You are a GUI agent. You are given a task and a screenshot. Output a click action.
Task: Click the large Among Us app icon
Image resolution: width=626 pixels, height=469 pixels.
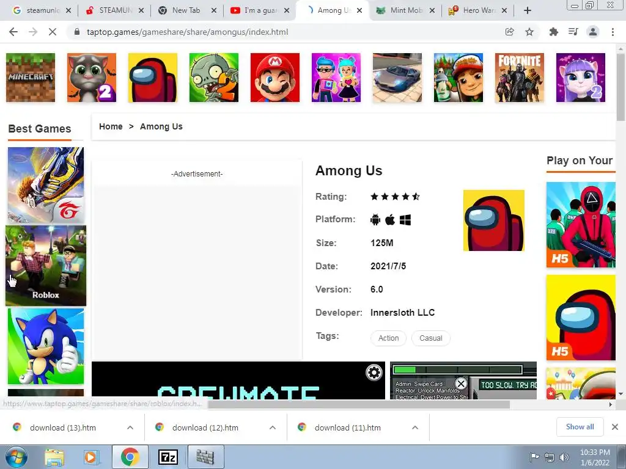coord(494,220)
